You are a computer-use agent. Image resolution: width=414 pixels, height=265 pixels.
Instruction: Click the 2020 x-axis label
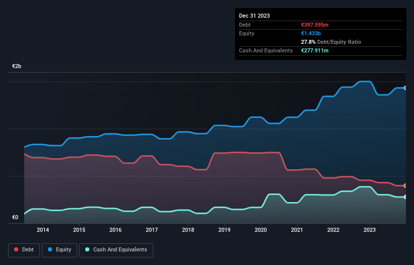click(261, 230)
